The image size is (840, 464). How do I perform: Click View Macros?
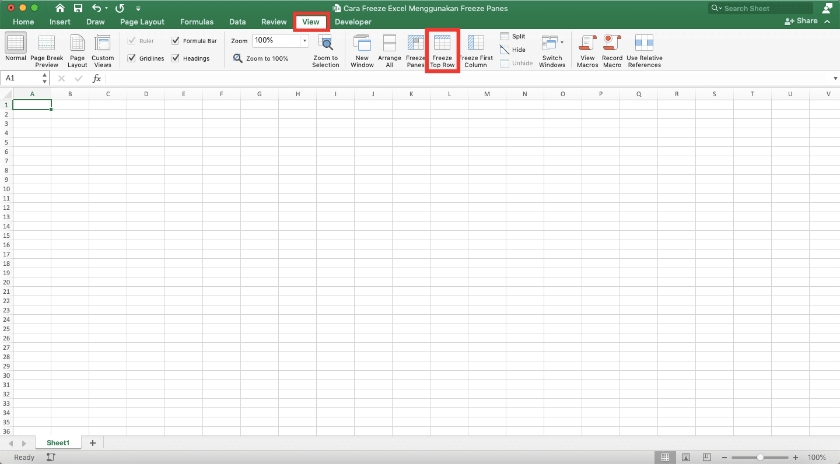587,51
